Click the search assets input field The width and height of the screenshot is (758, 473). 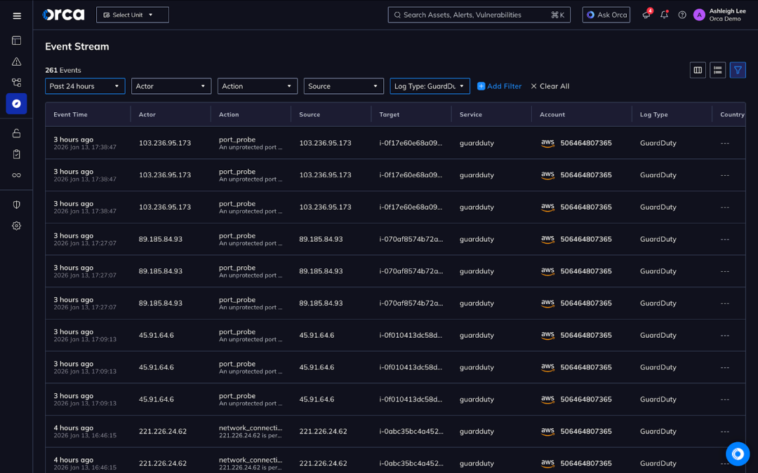click(479, 14)
